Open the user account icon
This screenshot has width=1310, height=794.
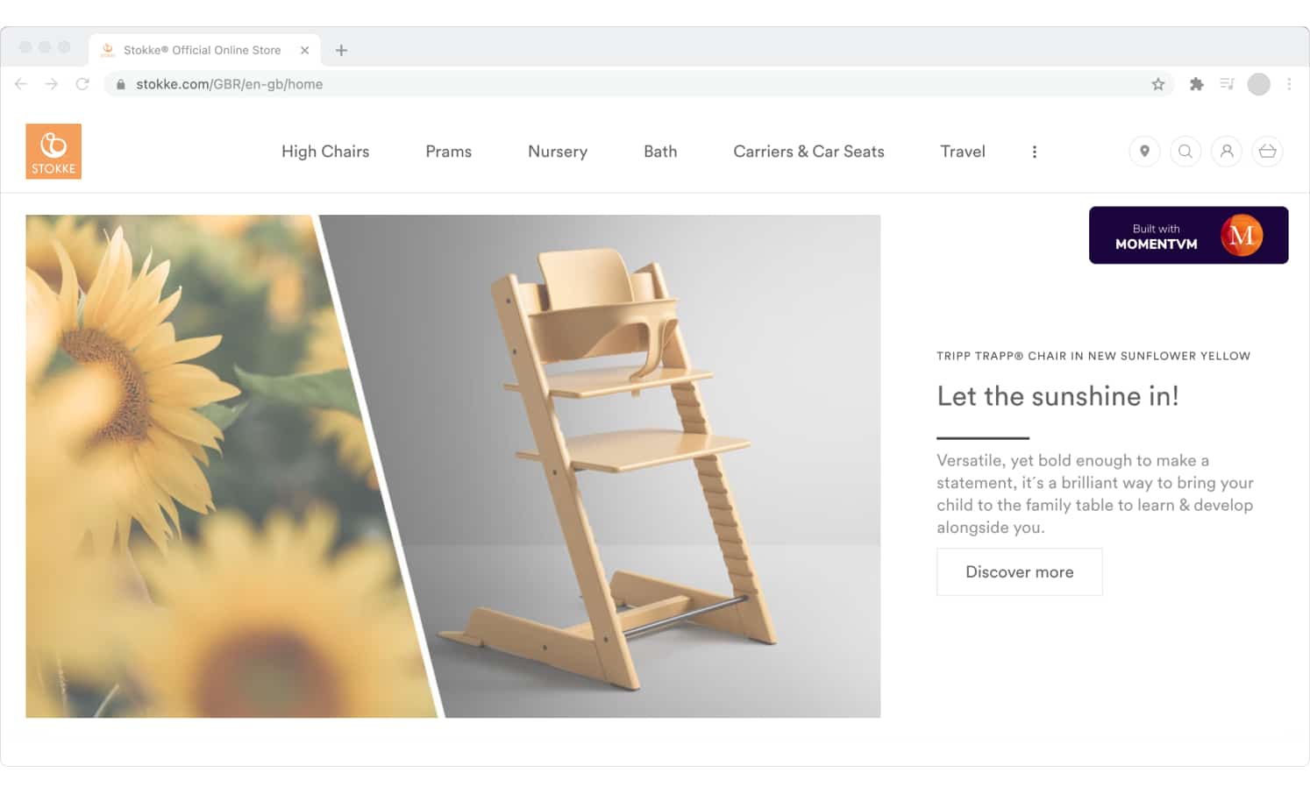(1227, 152)
